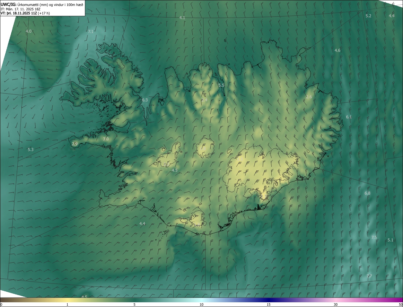Screen dimensions: 403x307
Task: Click the 6.1 value label on the map
Action: coord(349,117)
